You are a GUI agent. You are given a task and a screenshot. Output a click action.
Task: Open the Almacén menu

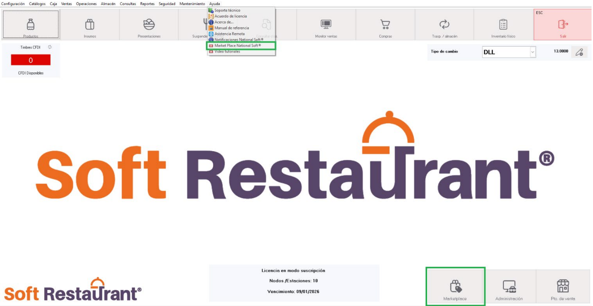[108, 4]
